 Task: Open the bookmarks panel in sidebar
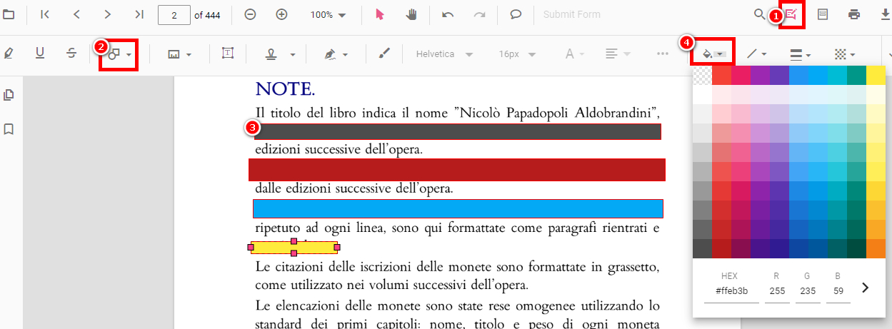pos(10,129)
